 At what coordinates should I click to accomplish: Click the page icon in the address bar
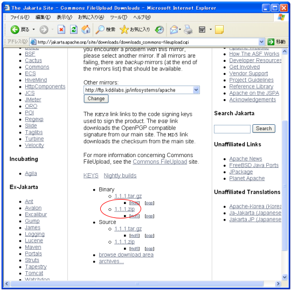[x=33, y=42]
